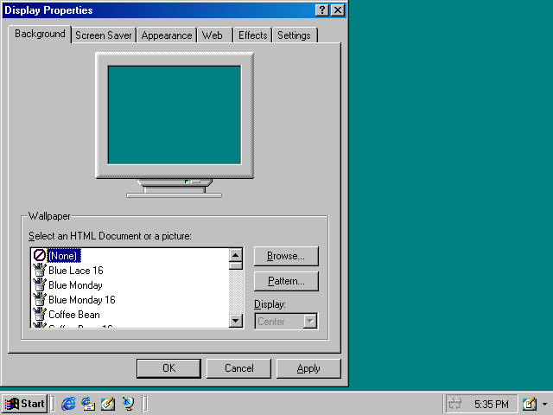Close the Display Properties dialog
The image size is (553, 415).
point(338,10)
